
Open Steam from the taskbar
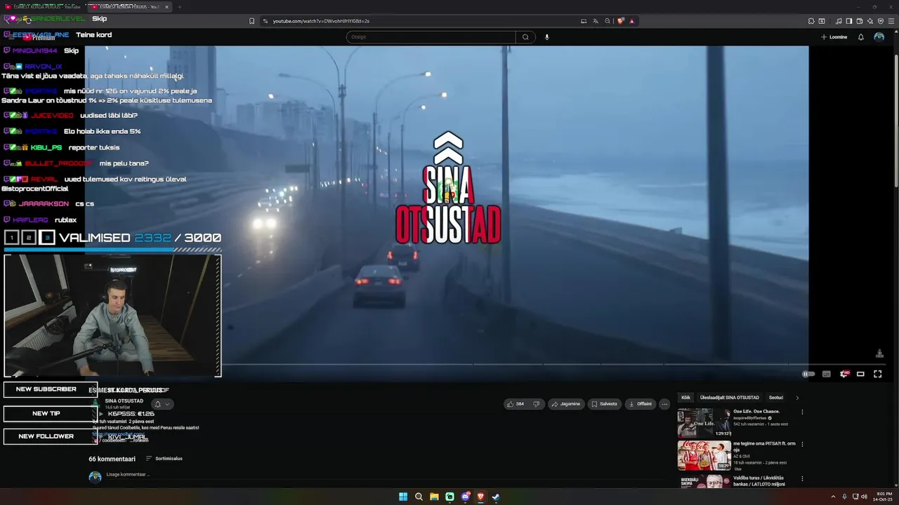coord(496,497)
